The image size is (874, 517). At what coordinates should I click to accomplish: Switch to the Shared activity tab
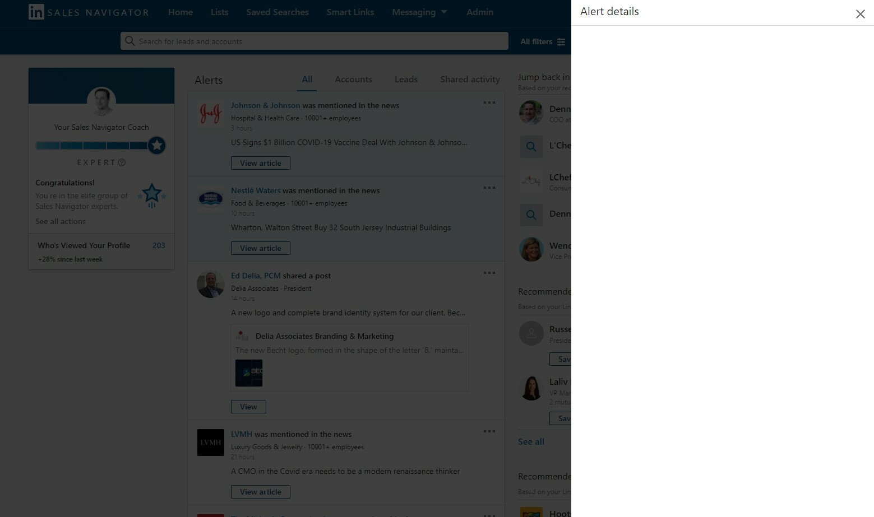click(x=470, y=80)
